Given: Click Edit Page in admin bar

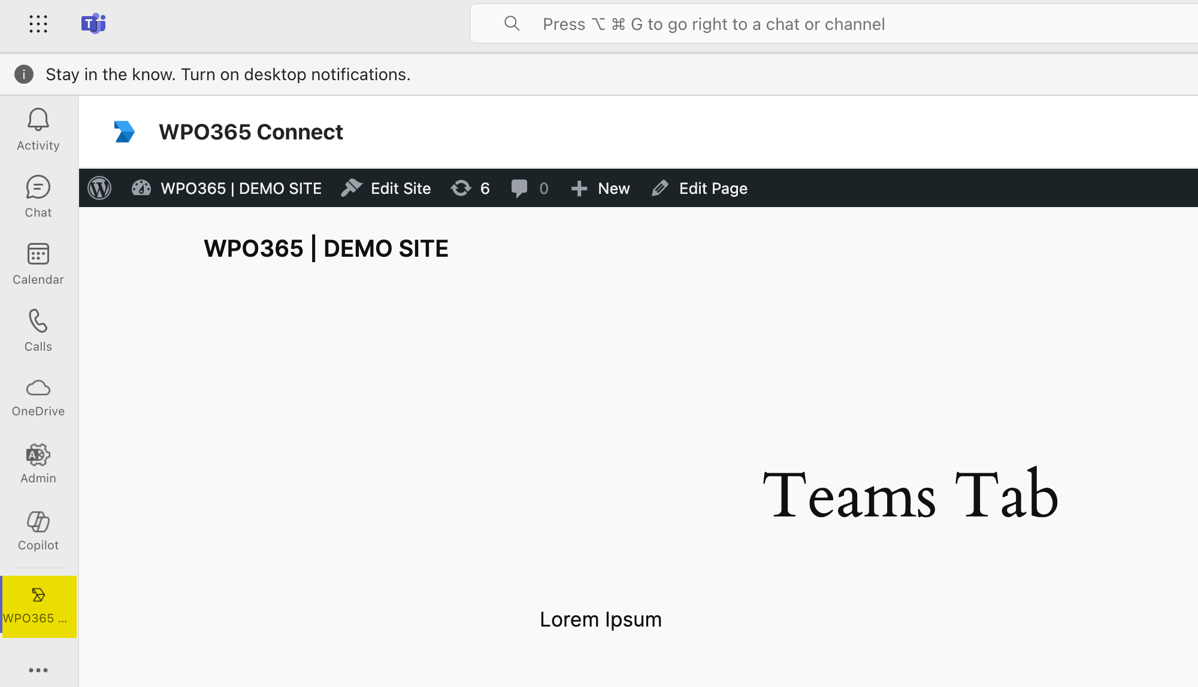Looking at the screenshot, I should pyautogui.click(x=700, y=189).
